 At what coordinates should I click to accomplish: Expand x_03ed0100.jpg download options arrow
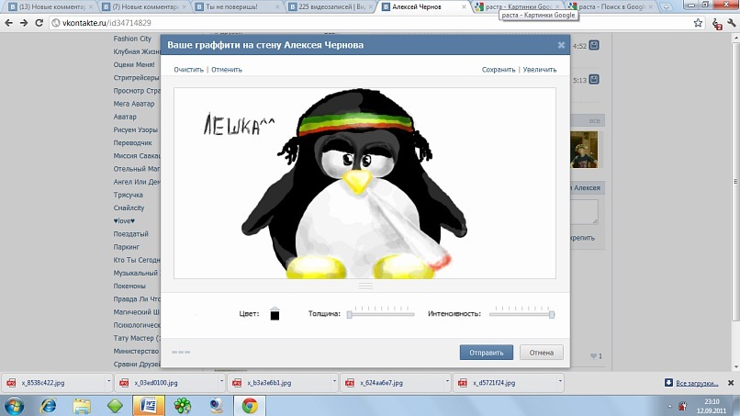[221, 380]
